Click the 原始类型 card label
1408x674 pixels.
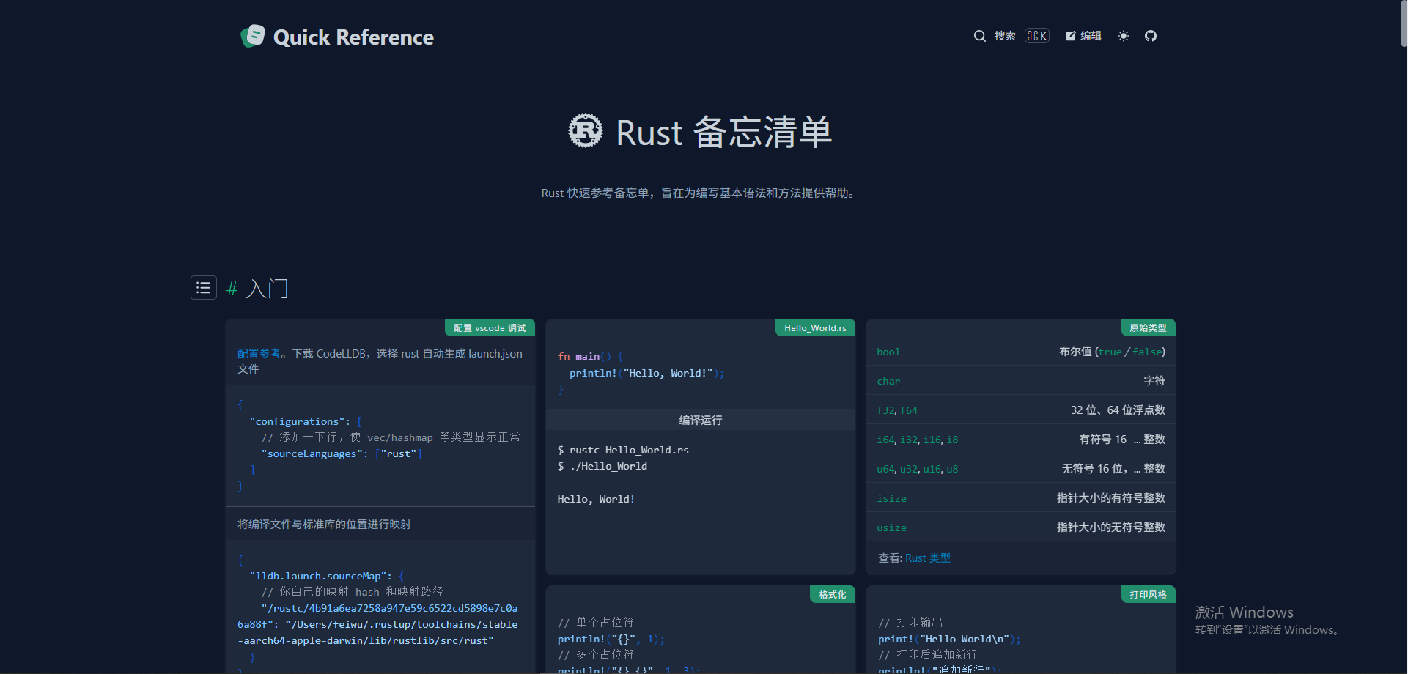[1147, 328]
